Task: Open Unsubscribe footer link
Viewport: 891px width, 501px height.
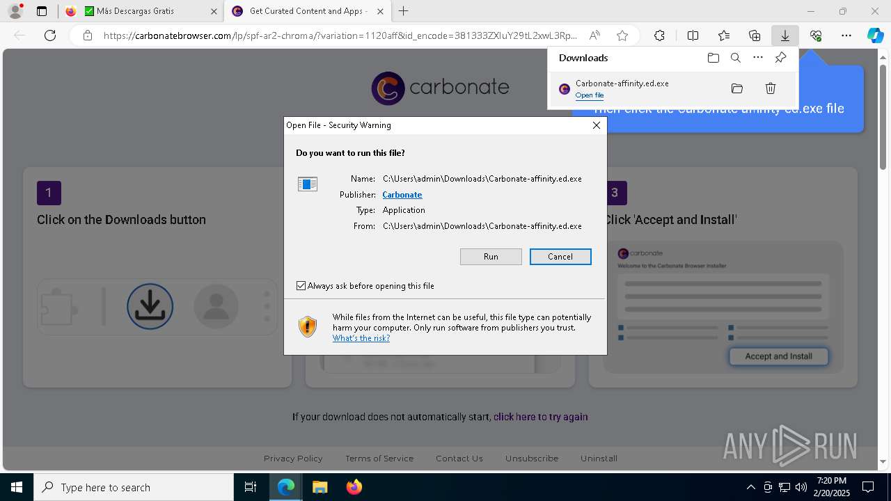Action: pyautogui.click(x=532, y=459)
